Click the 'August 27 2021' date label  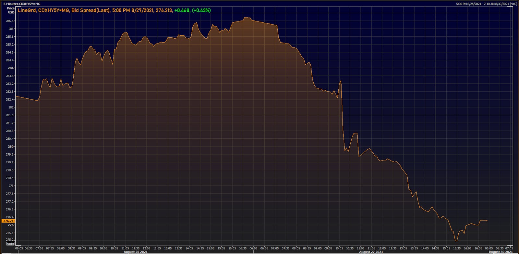pos(371,252)
